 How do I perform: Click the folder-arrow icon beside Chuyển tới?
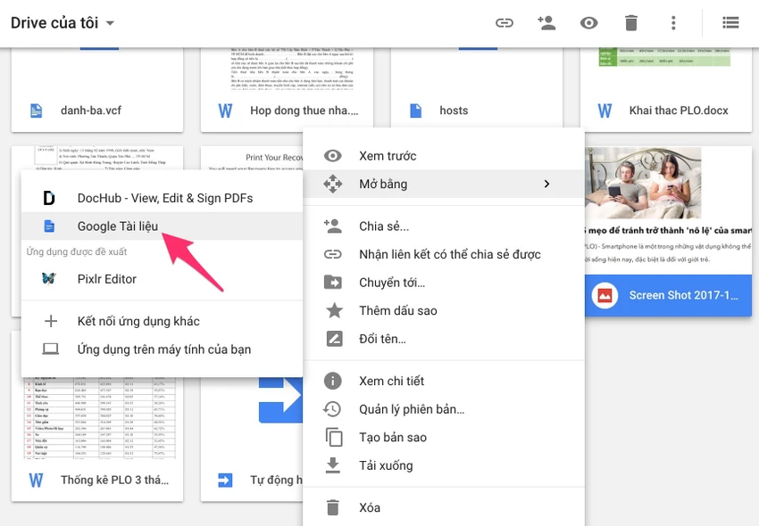click(332, 282)
